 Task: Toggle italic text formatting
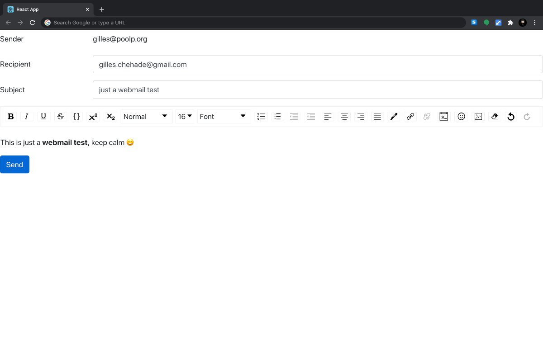tap(27, 117)
